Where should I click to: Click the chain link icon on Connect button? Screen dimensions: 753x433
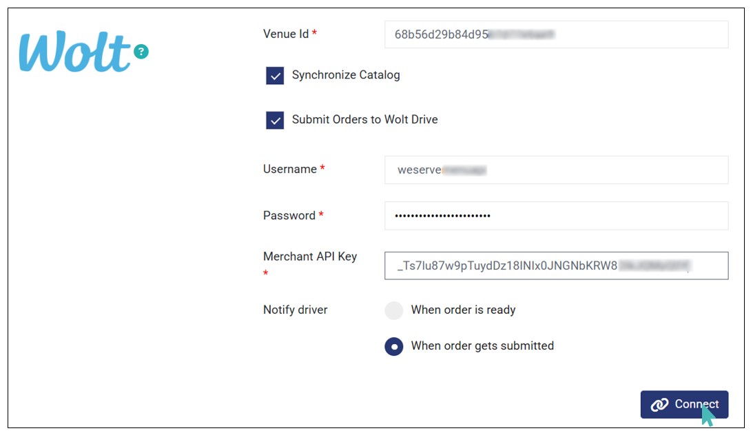[659, 405]
